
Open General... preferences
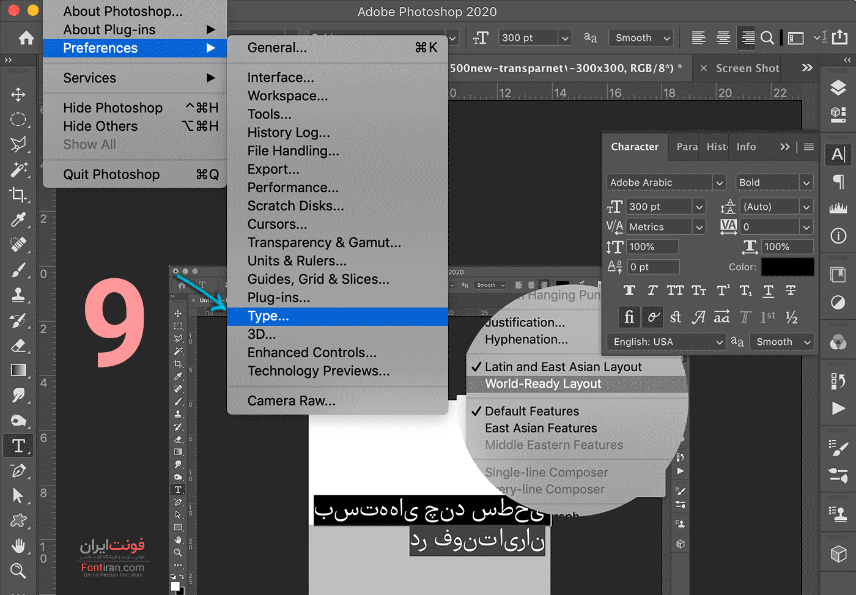(x=277, y=48)
